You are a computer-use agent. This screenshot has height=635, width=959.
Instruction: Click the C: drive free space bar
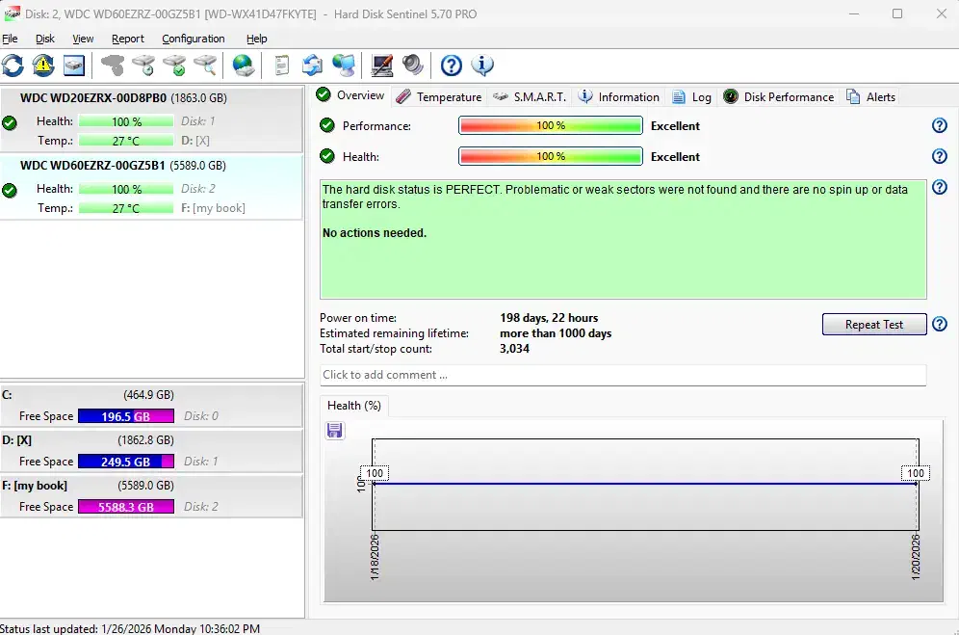[126, 416]
